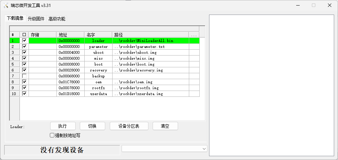Image resolution: width=338 pixels, height=160 pixels.
Task: Click address 0x00078000 cell
Action: 70,88
